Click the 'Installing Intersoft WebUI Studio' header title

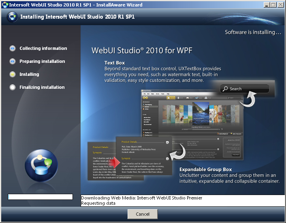[77, 17]
